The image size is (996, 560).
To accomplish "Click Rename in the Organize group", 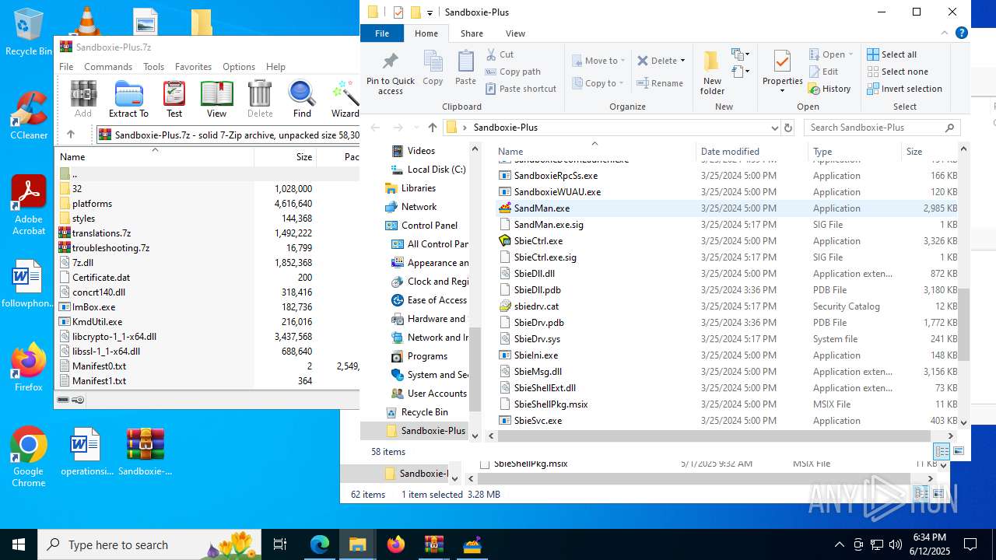I will 660,83.
